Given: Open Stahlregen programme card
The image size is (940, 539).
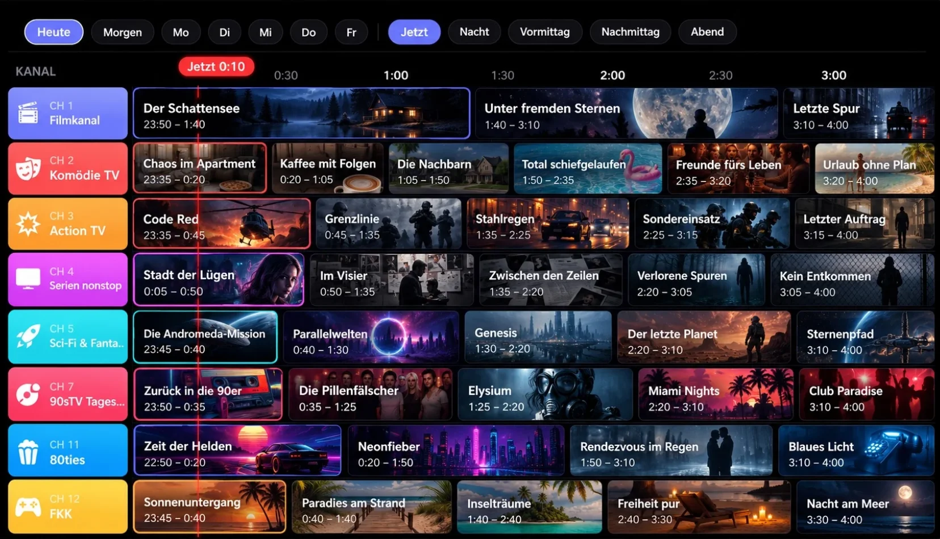Looking at the screenshot, I should click(548, 224).
